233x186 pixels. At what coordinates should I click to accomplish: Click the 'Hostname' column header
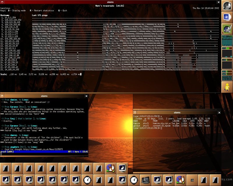(5, 15)
